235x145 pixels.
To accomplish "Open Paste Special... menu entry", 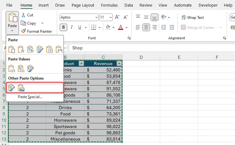I will 30,97.
